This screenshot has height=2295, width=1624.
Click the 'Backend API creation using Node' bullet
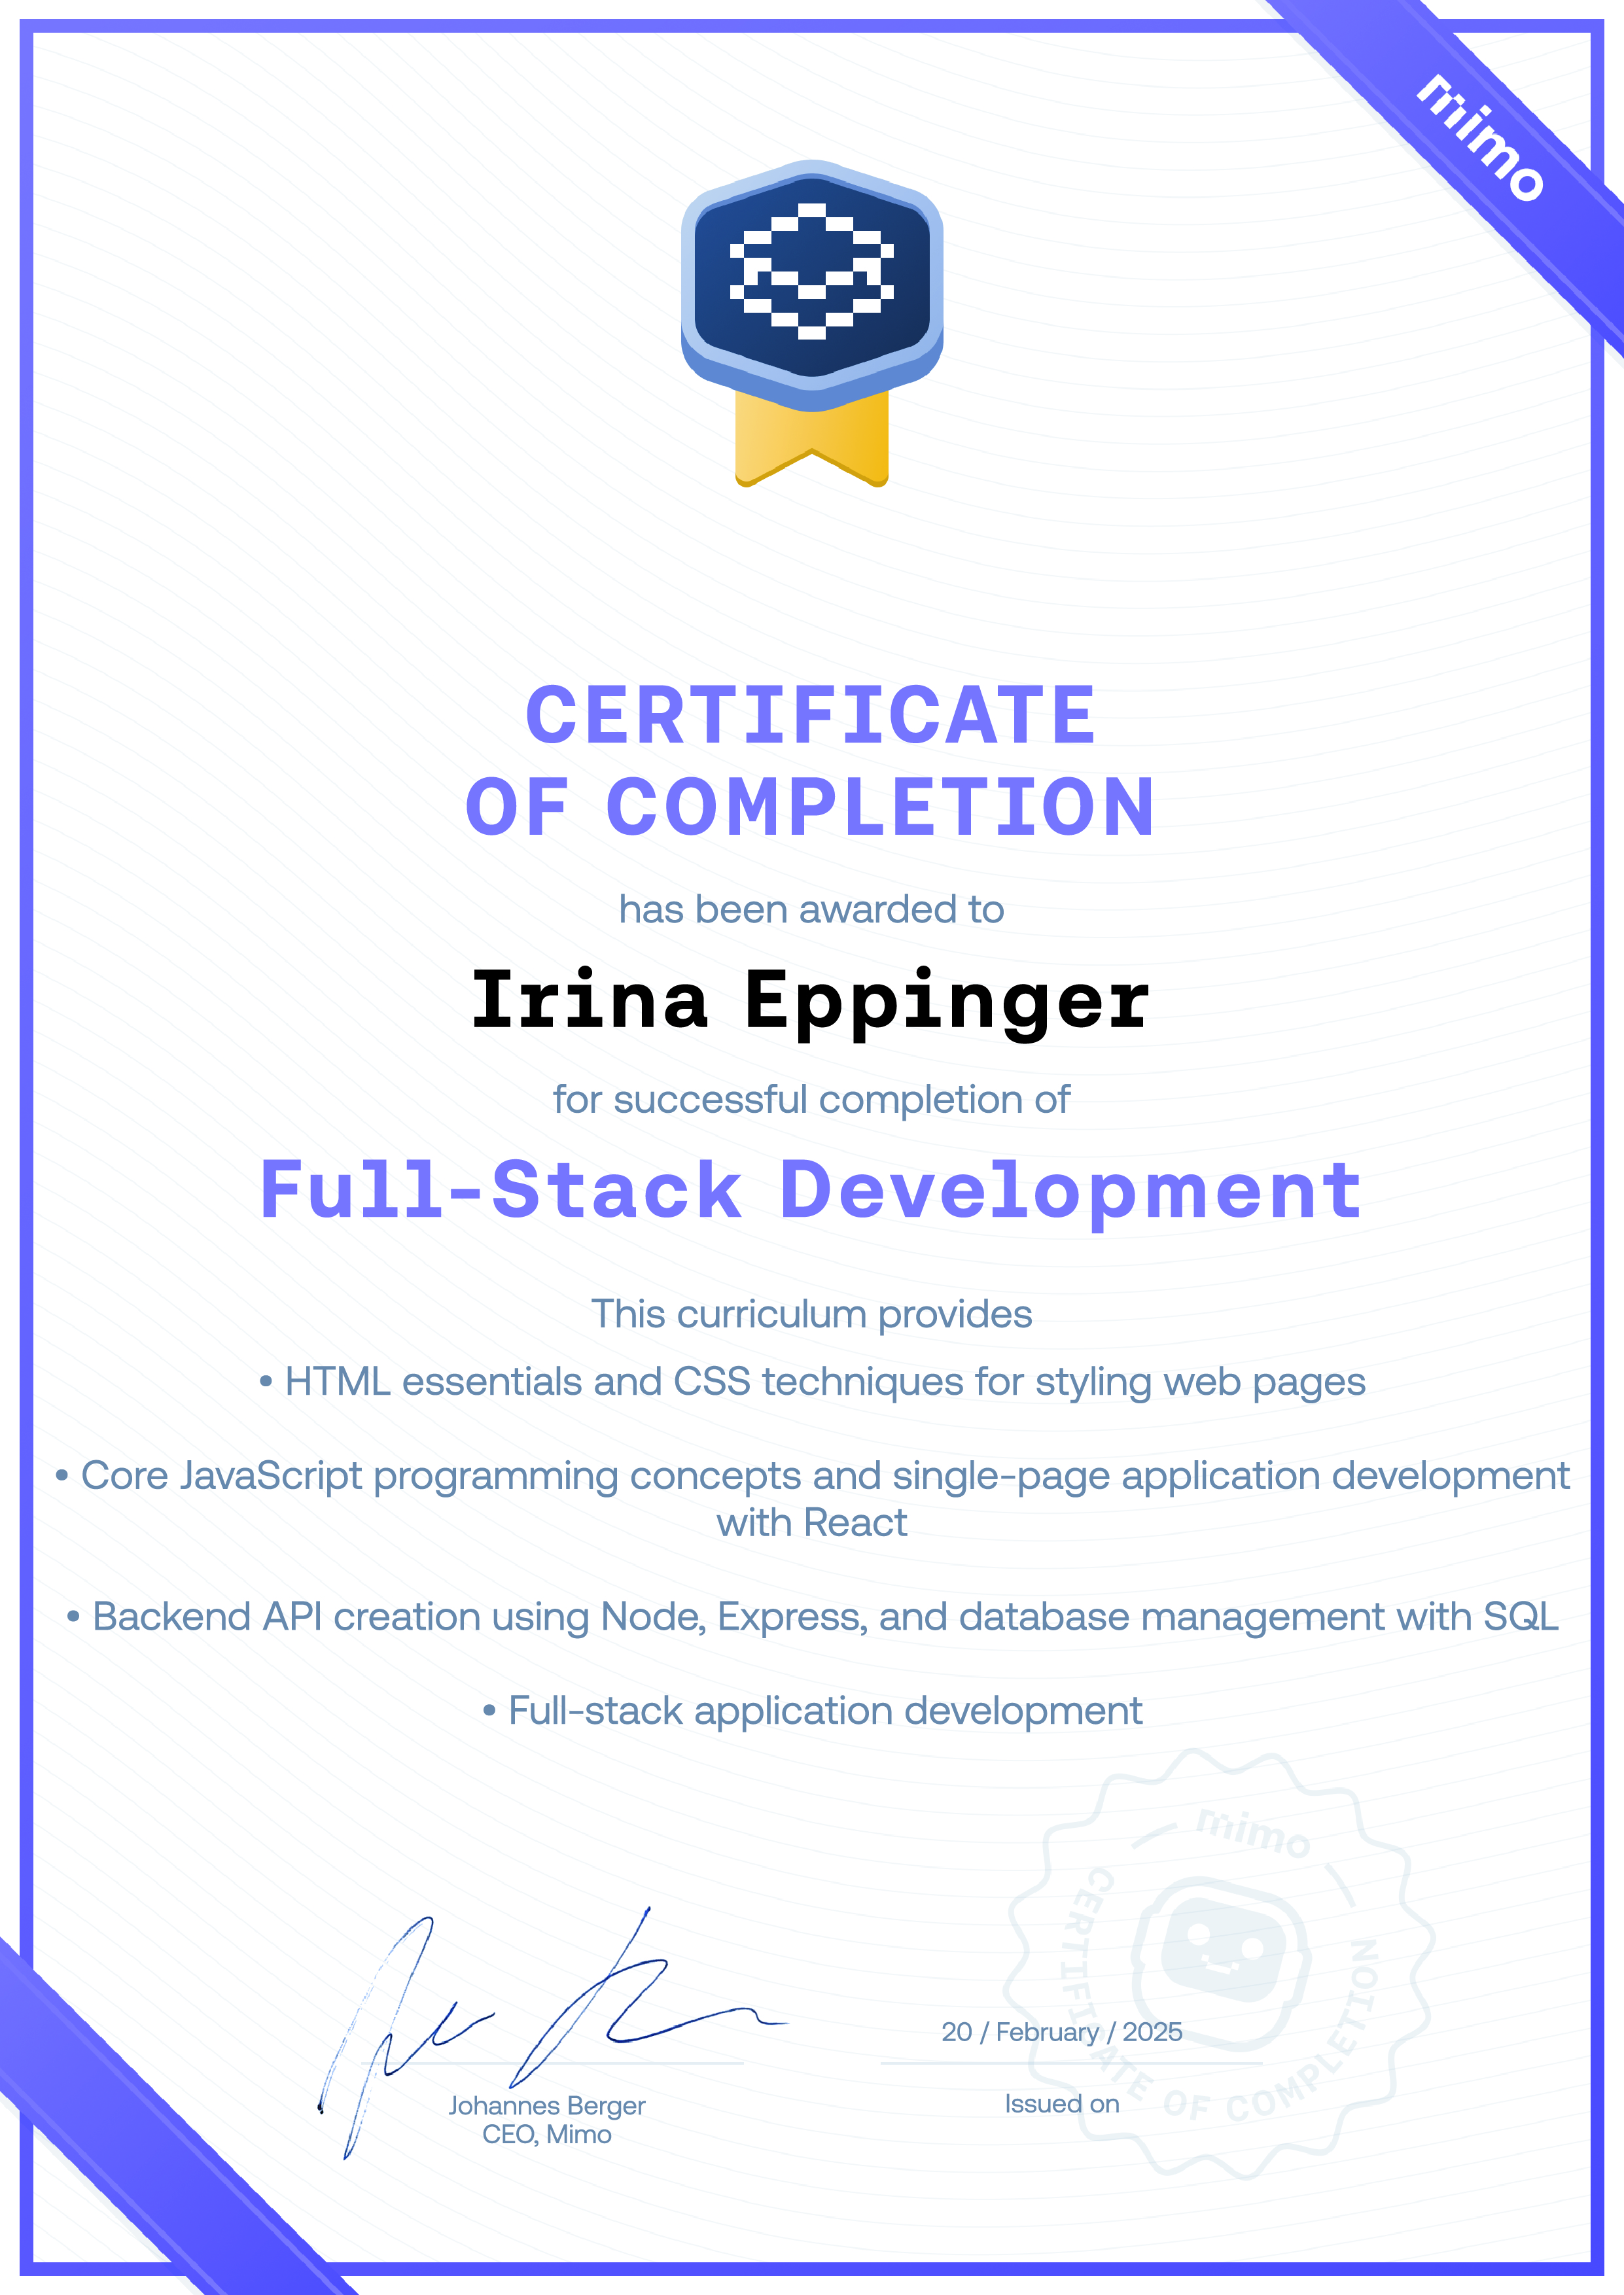pyautogui.click(x=812, y=1617)
